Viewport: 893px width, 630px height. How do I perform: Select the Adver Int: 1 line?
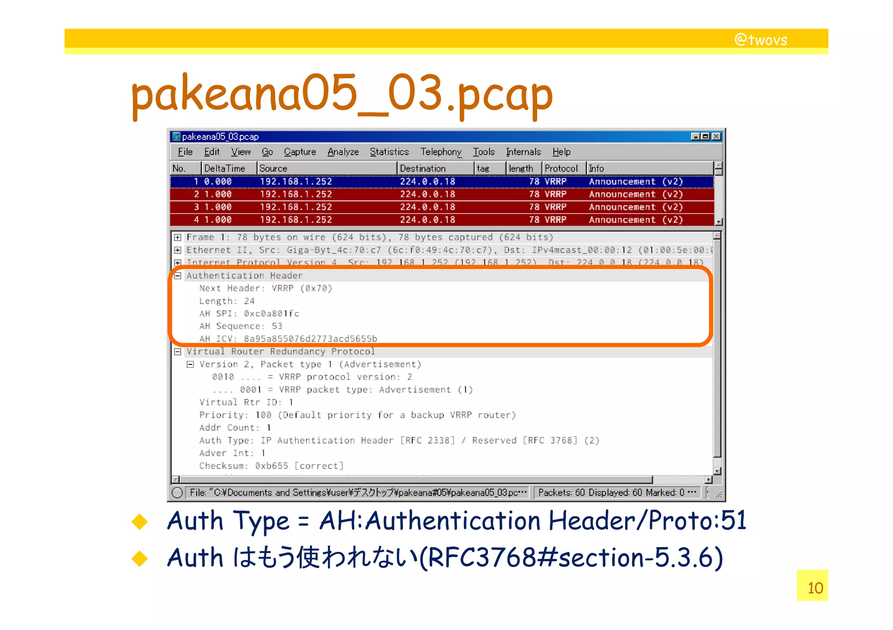(232, 453)
